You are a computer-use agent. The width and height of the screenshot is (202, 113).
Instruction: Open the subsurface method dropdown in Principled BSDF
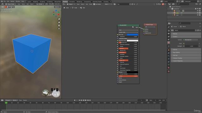[128, 32]
